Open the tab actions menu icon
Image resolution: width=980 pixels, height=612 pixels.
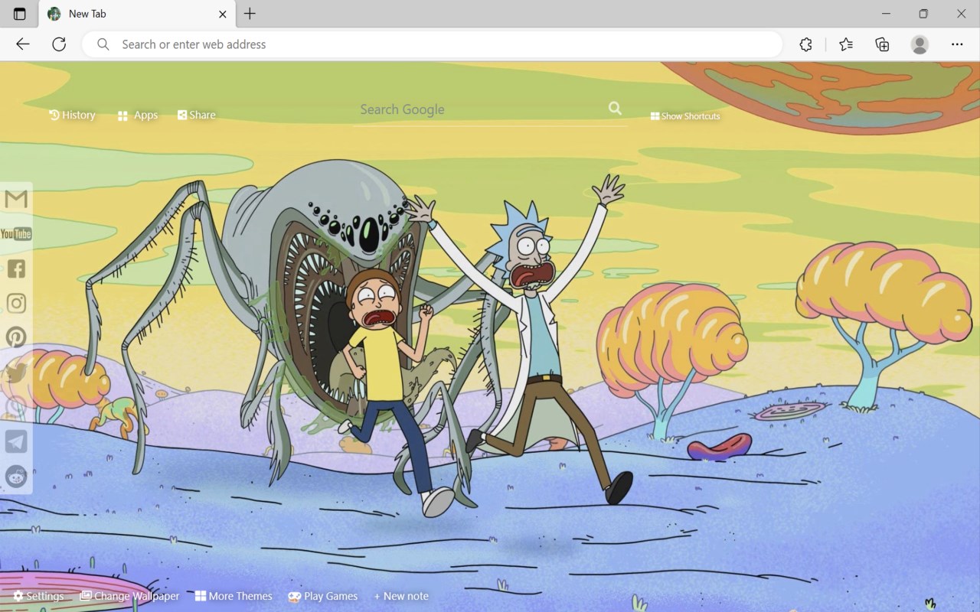[x=20, y=14]
